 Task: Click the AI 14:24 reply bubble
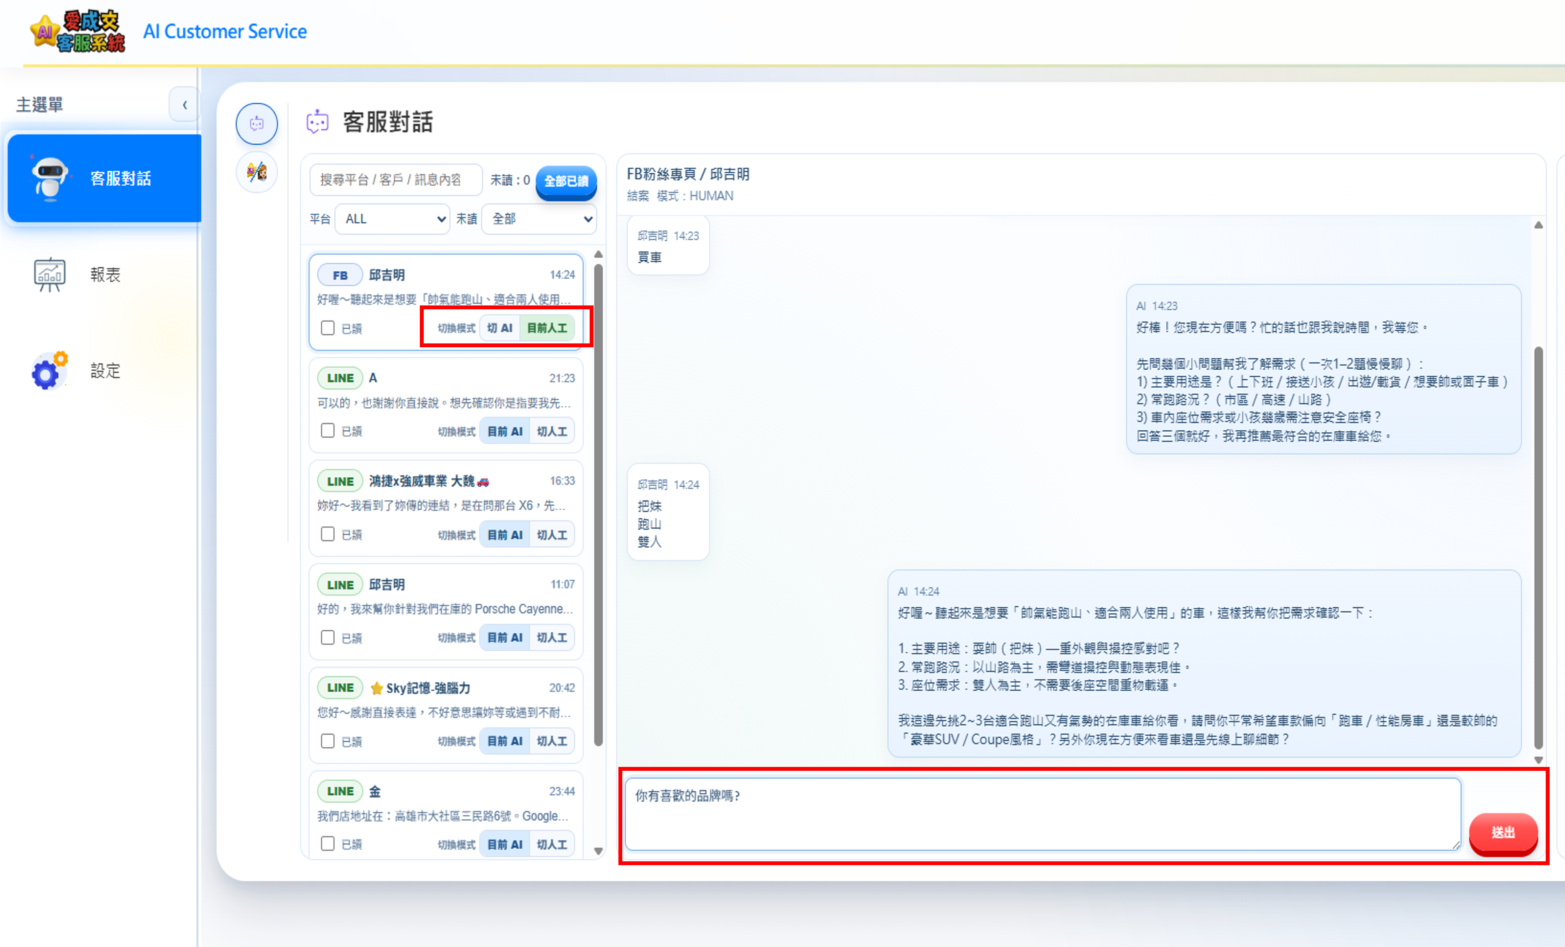[1204, 664]
